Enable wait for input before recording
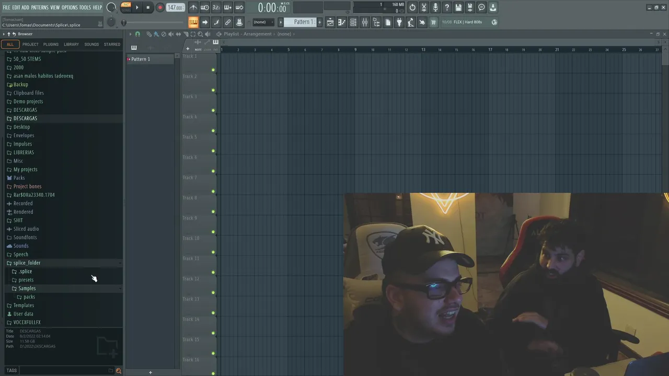This screenshot has width=669, height=376. point(205,7)
